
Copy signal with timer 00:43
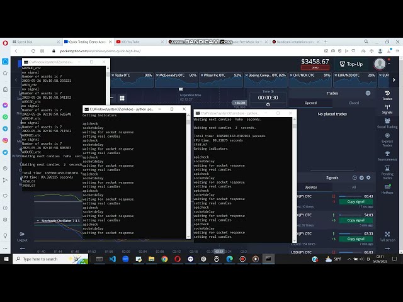pos(356,201)
